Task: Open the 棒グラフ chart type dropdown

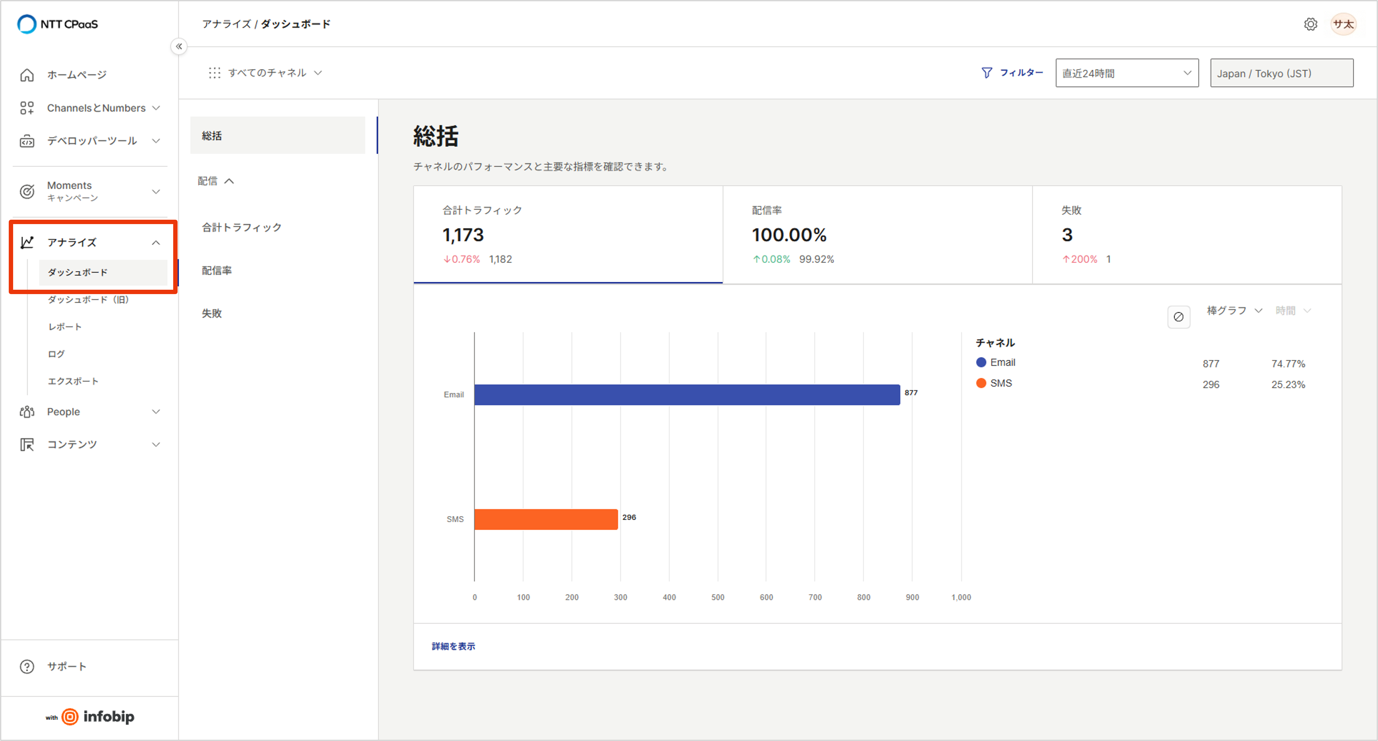Action: [1235, 311]
